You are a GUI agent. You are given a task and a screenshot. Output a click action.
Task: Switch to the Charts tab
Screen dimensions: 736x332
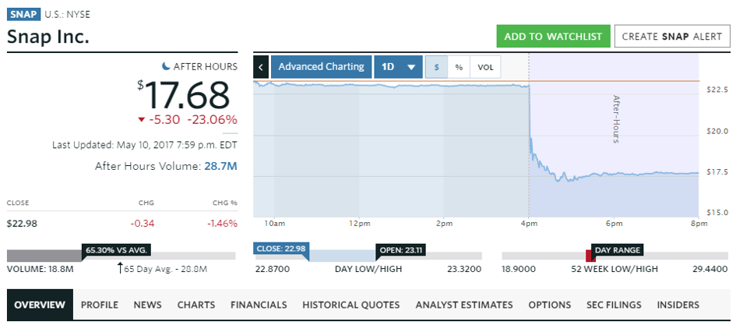196,305
